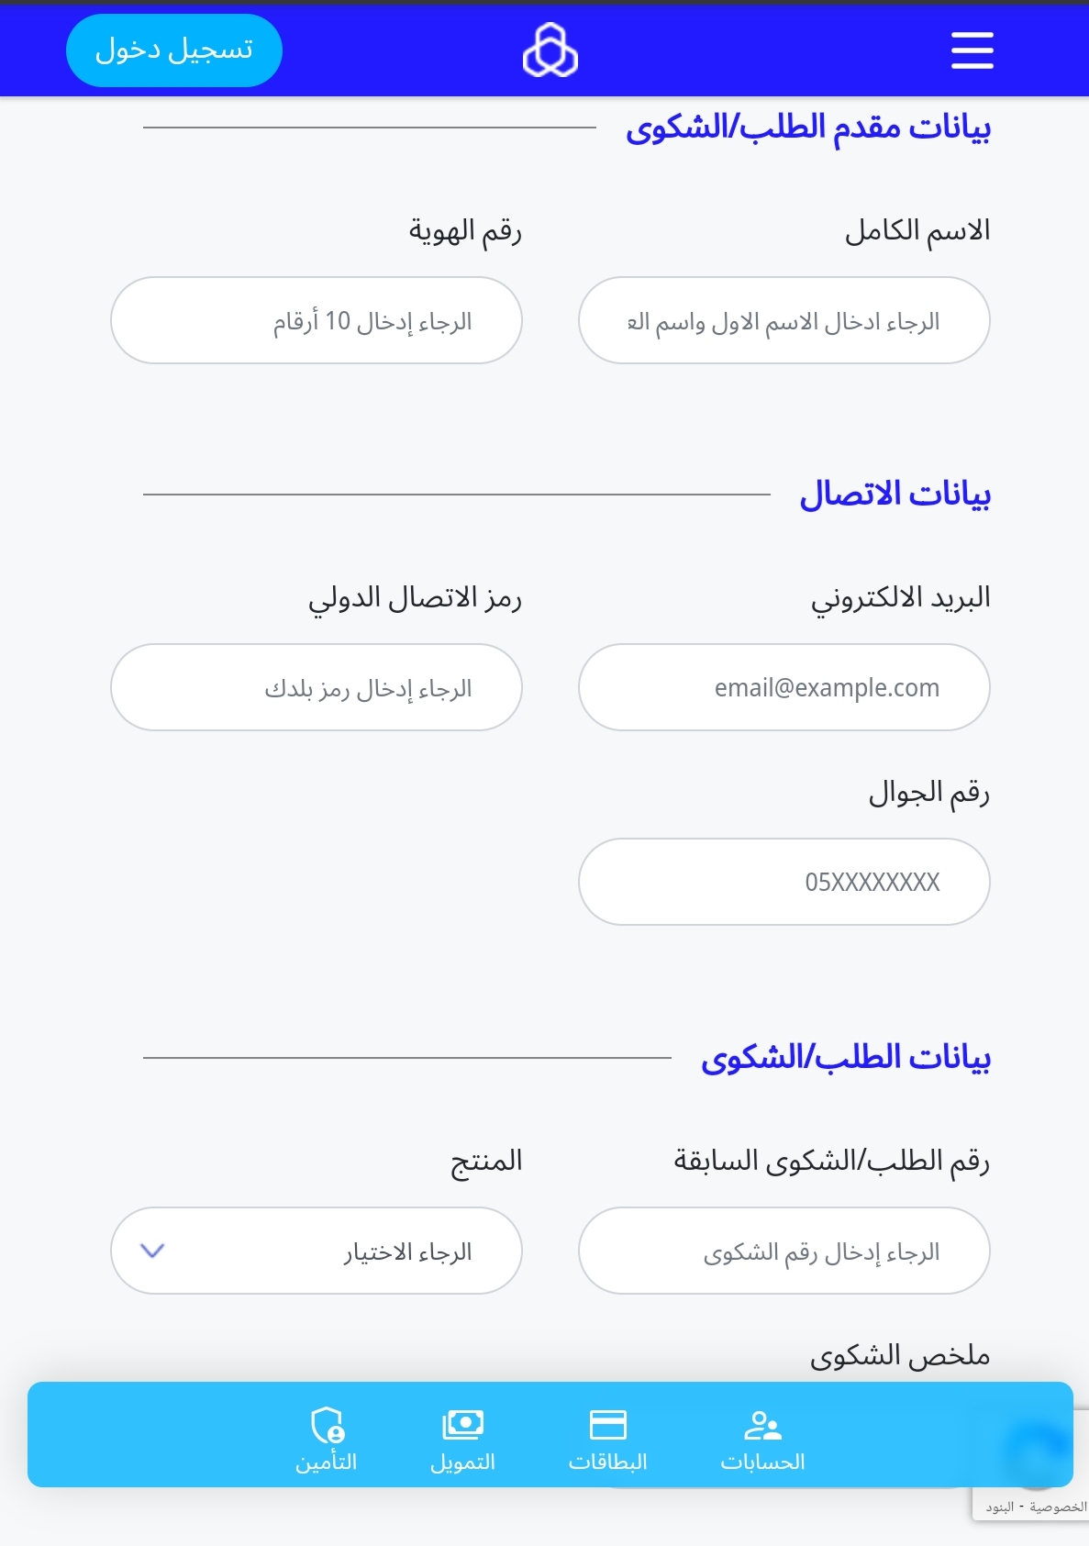The width and height of the screenshot is (1089, 1546).
Task: Tap the التمويل financing tab label
Action: (x=462, y=1462)
